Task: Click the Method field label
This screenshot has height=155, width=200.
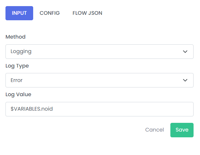Action: 15,37
